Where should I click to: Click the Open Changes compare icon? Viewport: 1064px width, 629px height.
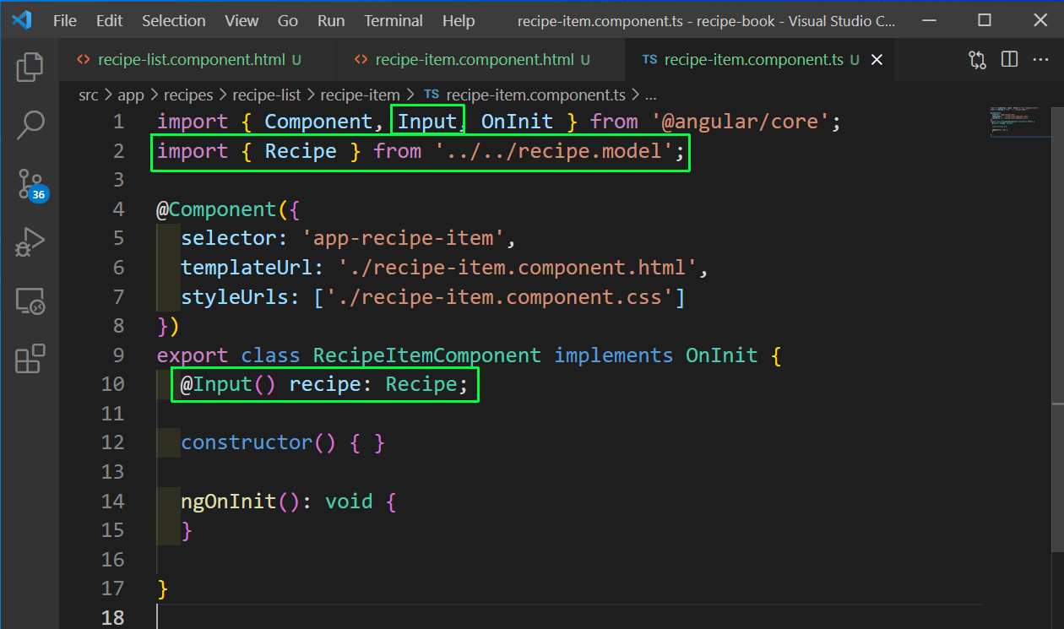(977, 60)
